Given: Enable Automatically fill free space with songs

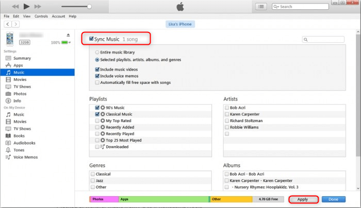Looking at the screenshot, I should [97, 82].
